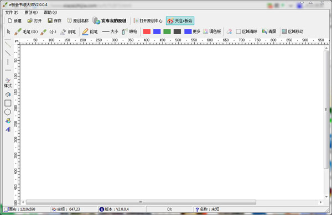Image resolution: width=332 pixels, height=215 pixels.
Task: Open 更多 for more colors
Action: point(192,32)
